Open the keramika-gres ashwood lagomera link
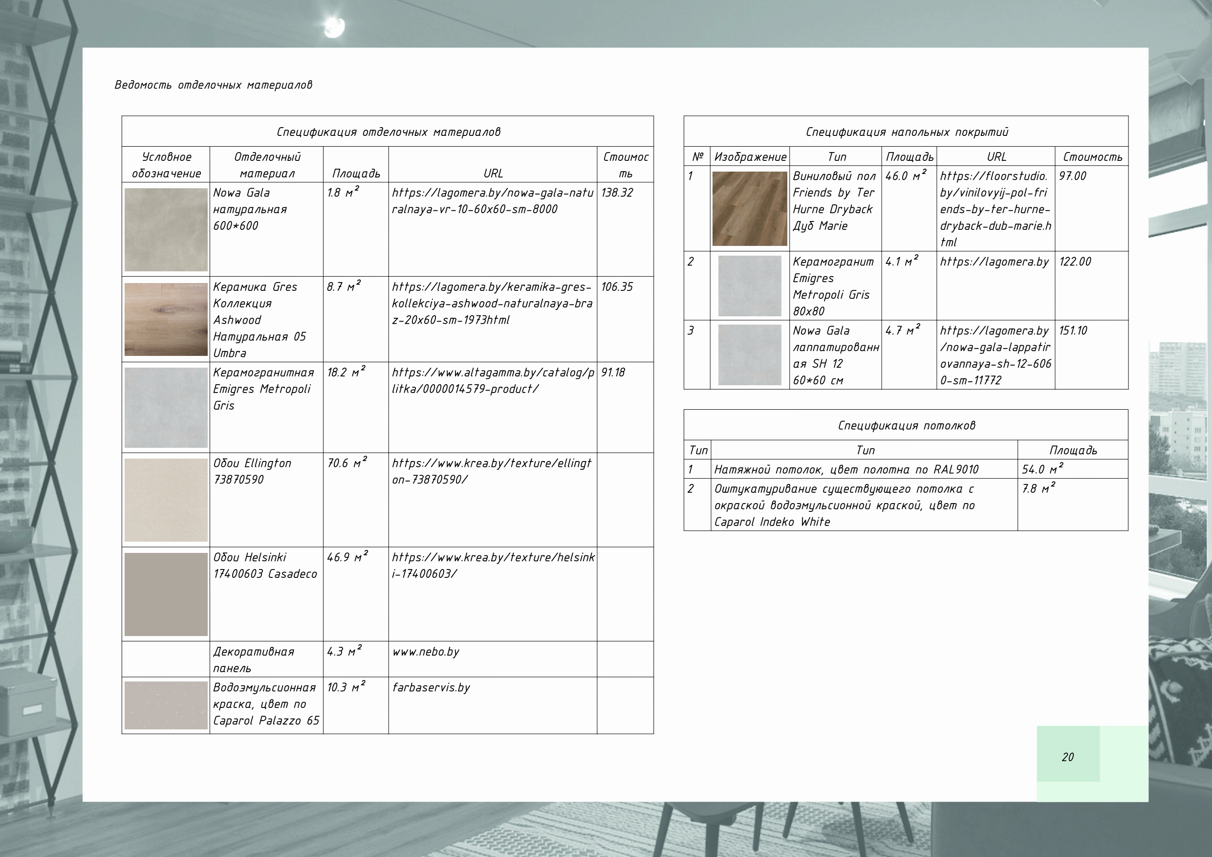The height and width of the screenshot is (857, 1212). pos(492,303)
